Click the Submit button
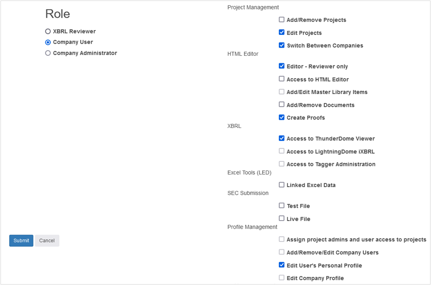 click(x=21, y=241)
